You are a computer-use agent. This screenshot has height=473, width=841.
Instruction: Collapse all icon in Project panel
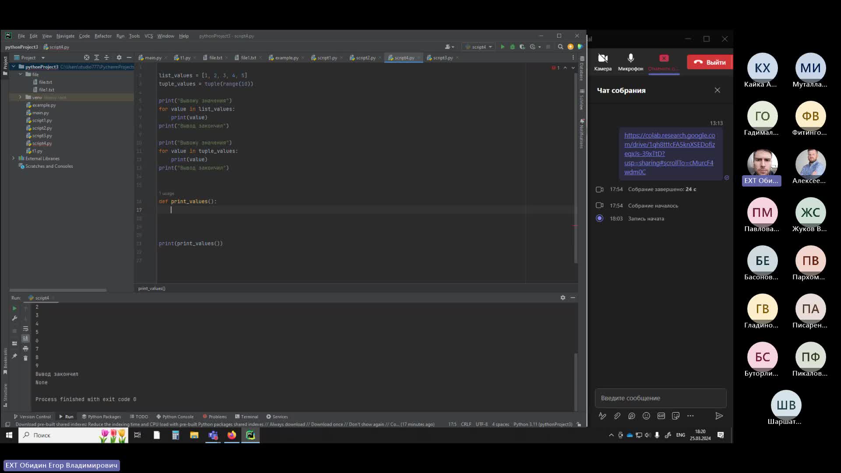(x=106, y=57)
